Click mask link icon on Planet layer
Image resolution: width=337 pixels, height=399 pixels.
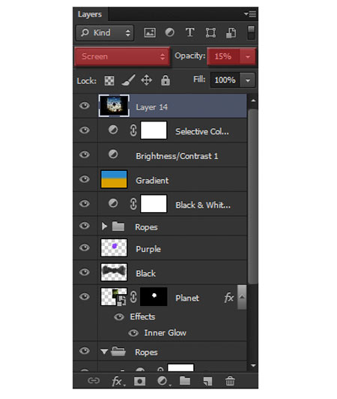(x=133, y=297)
